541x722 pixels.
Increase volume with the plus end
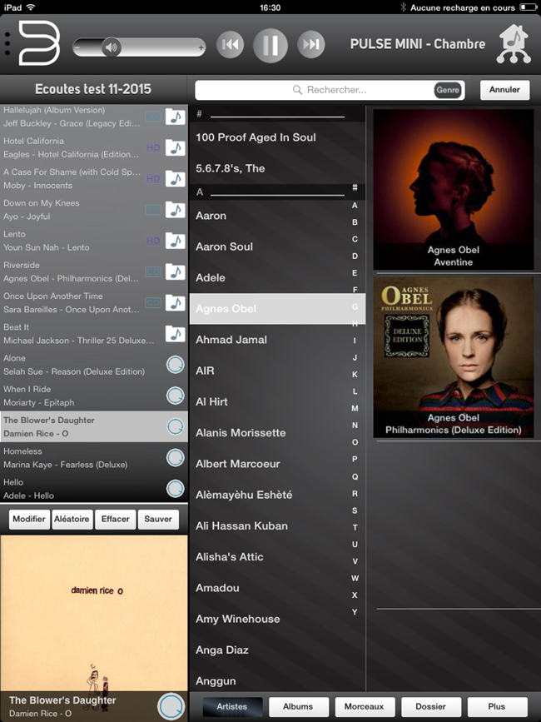(201, 47)
